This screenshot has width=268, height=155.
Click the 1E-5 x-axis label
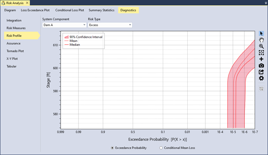click(233, 132)
